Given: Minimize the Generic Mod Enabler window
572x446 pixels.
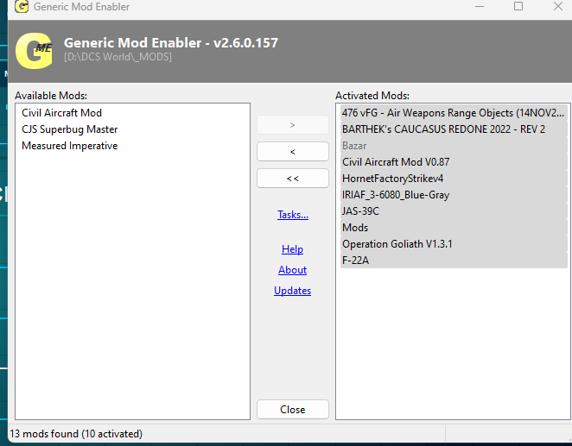Looking at the screenshot, I should [x=480, y=6].
